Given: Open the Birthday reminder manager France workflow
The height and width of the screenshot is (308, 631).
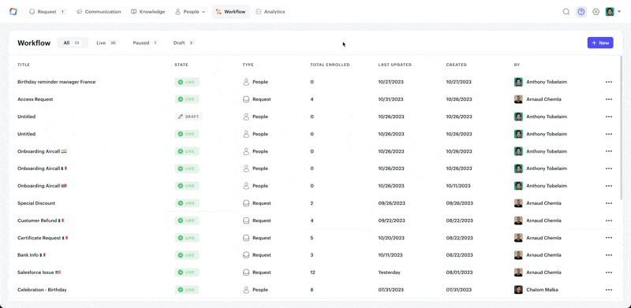Looking at the screenshot, I should coord(56,82).
